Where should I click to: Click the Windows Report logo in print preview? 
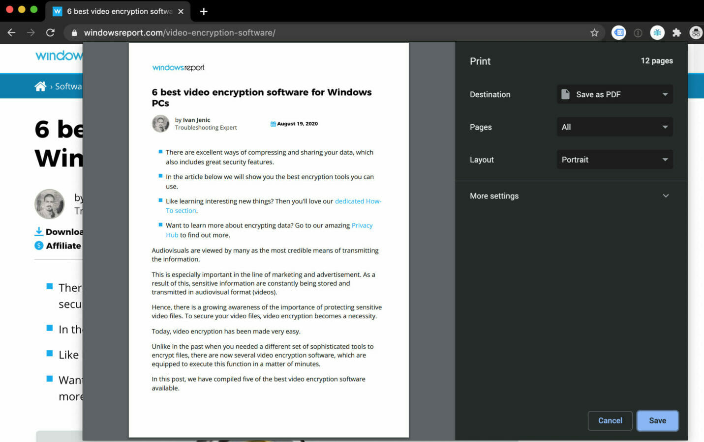point(178,68)
